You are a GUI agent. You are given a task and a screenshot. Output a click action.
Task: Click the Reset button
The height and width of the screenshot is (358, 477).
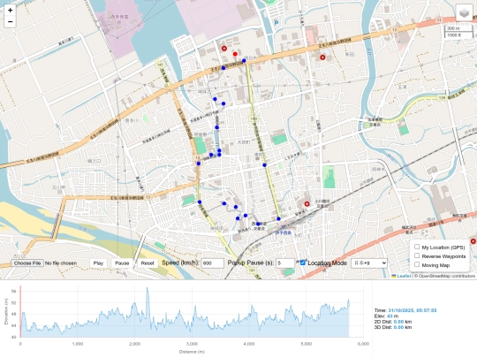148,263
